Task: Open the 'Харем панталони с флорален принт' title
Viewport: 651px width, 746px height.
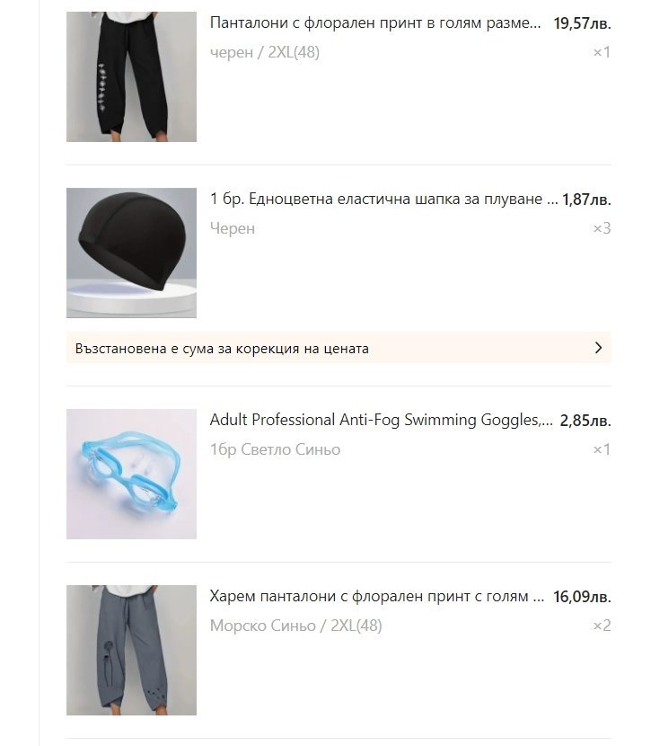Action: tap(377, 596)
